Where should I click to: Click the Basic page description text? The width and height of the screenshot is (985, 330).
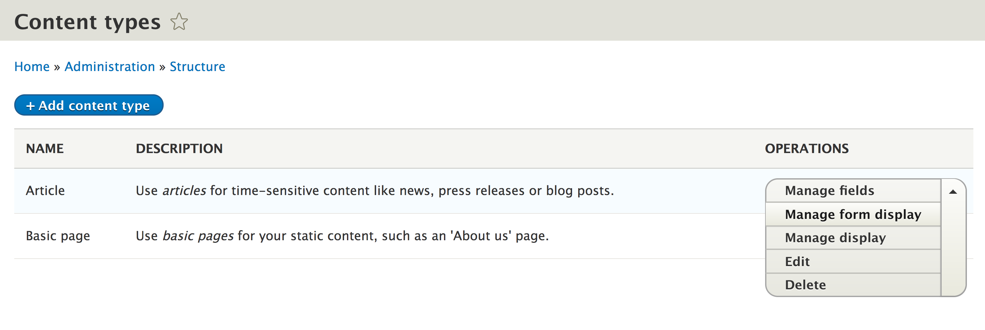(x=342, y=236)
